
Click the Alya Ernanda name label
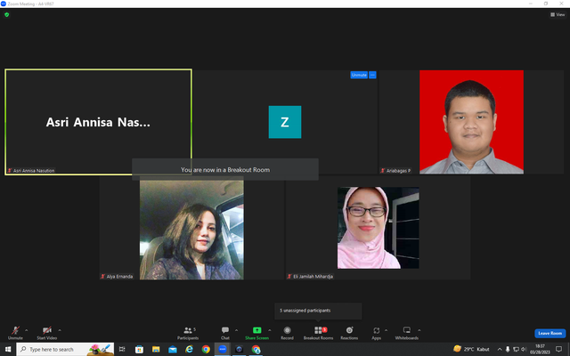click(117, 277)
